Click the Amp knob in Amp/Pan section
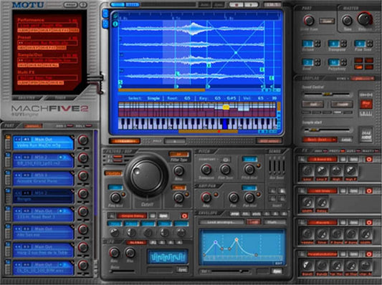The image size is (382, 285). (206, 198)
